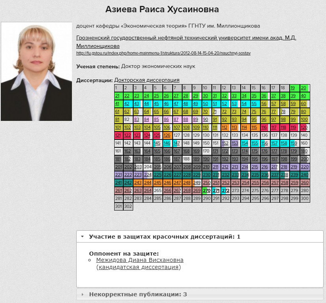
Task: Open lavender page cell 153
Action: click(236, 143)
